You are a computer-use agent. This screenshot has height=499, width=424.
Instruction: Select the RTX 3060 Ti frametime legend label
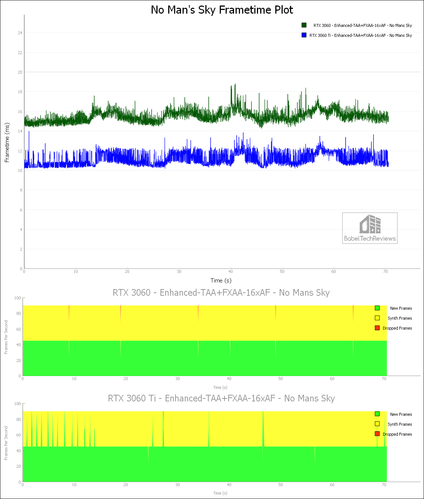click(x=361, y=35)
